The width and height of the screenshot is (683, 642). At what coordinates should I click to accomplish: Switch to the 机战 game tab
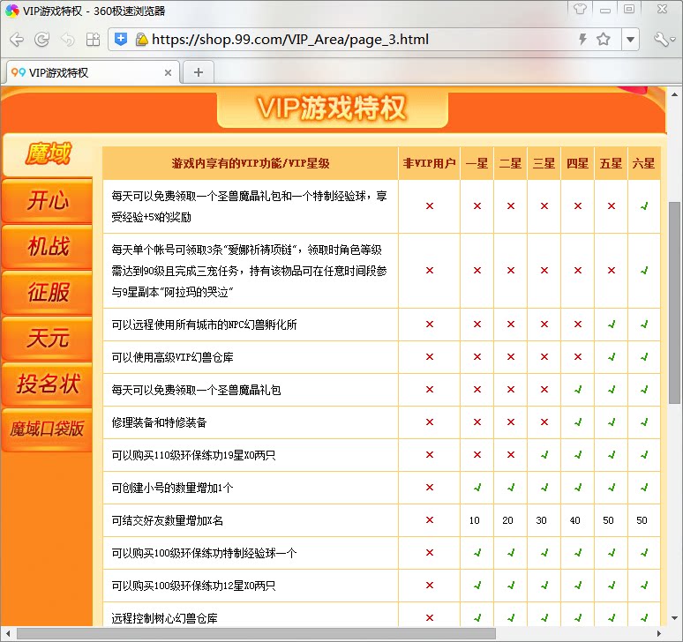pos(48,246)
